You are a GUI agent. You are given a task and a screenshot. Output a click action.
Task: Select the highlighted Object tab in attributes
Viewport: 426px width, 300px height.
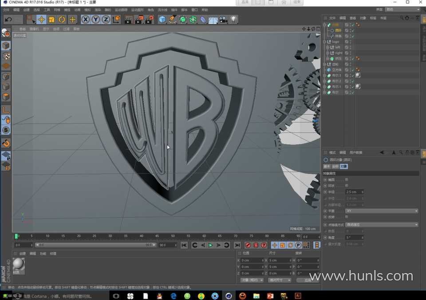[x=343, y=166]
